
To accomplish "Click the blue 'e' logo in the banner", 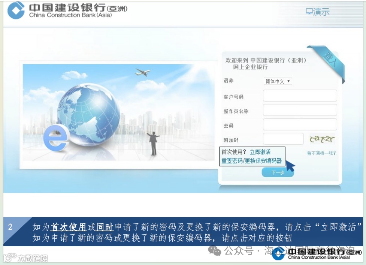I will (x=56, y=138).
